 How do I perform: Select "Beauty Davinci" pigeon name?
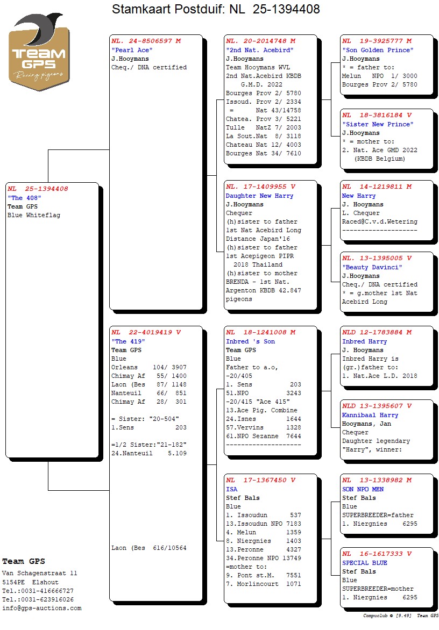tap(372, 267)
